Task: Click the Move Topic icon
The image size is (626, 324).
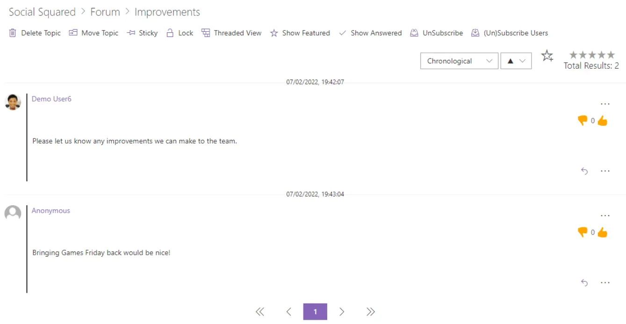Action: click(x=73, y=33)
